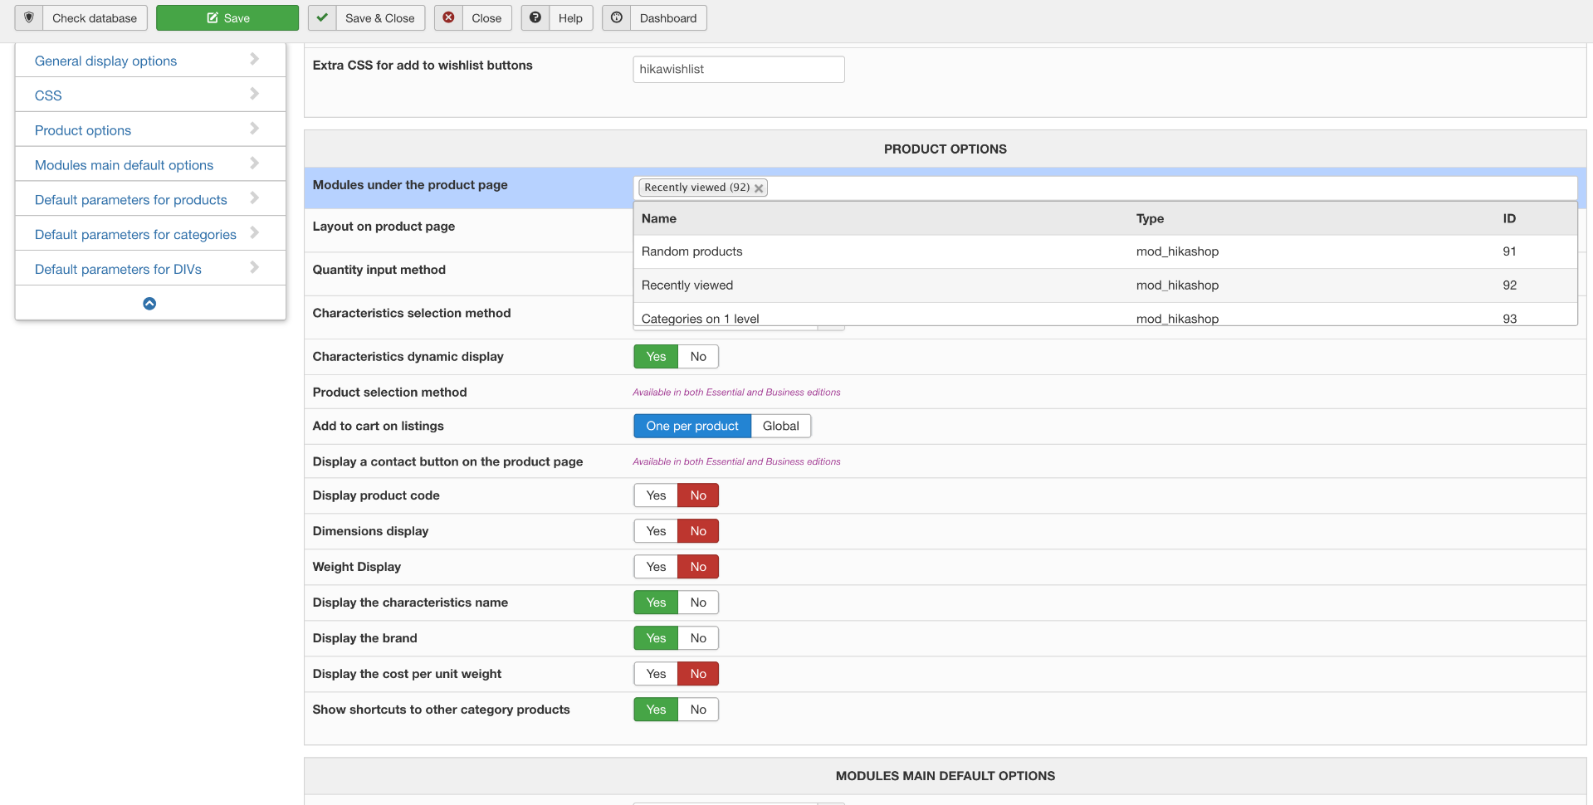
Task: Click the Dashboard clock icon
Action: coord(617,17)
